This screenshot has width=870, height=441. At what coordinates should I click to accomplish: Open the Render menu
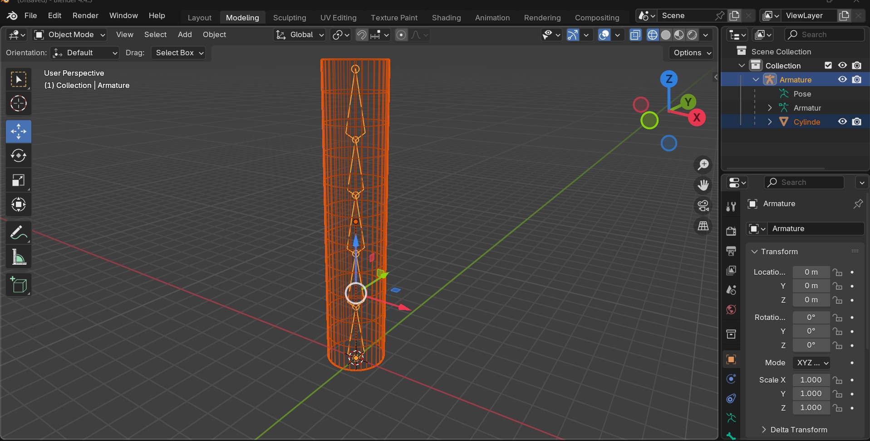[85, 15]
